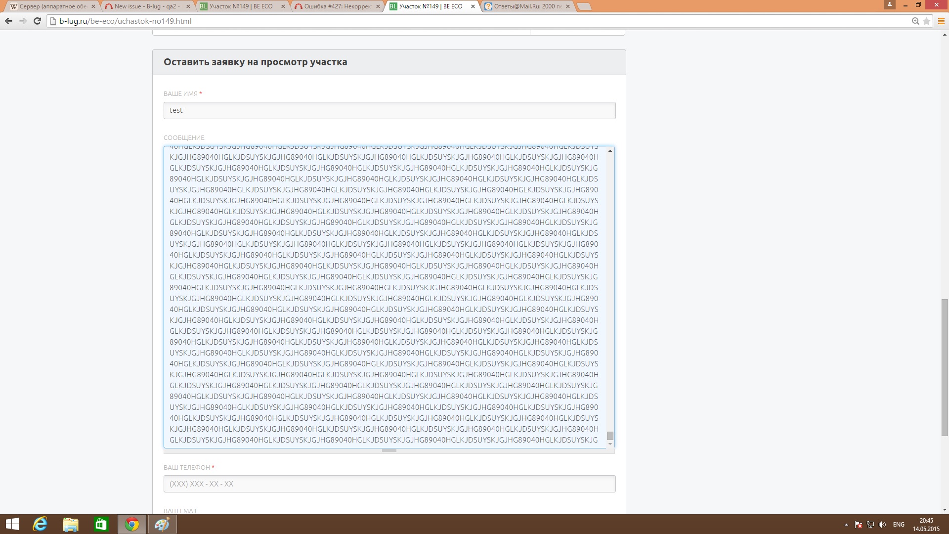The width and height of the screenshot is (949, 534).
Task: Click the Ваш телефон input field
Action: pos(389,484)
